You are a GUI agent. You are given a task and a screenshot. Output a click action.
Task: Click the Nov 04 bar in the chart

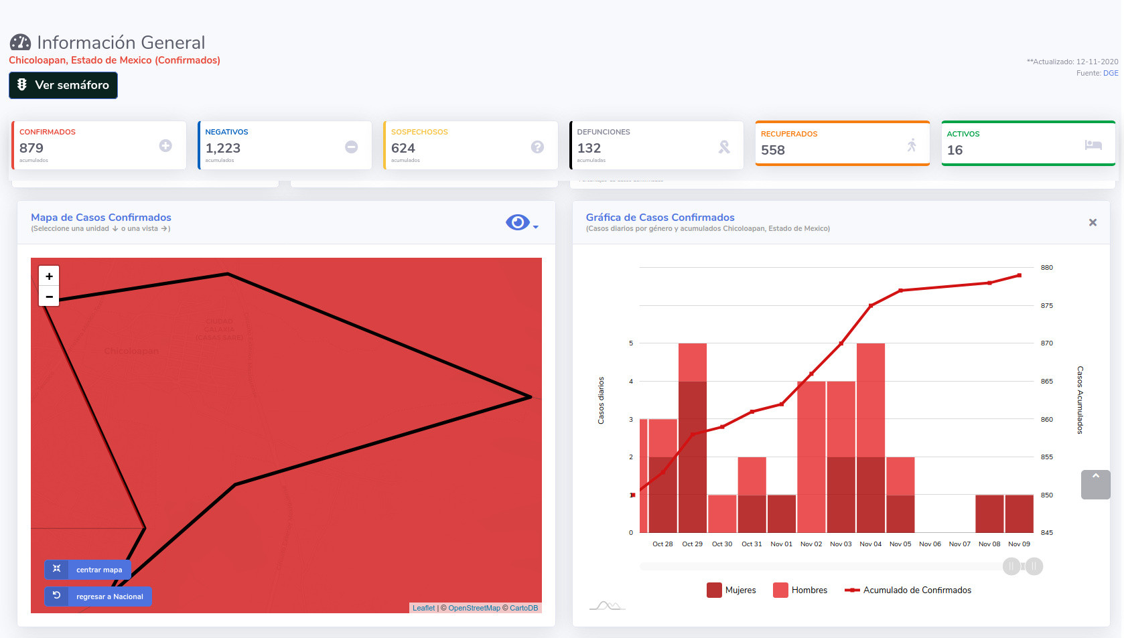click(x=871, y=438)
